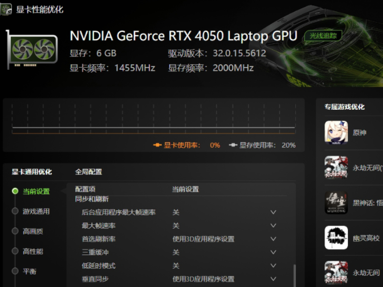
Task: Click the 幽灵高校 game name
Action: (366, 238)
